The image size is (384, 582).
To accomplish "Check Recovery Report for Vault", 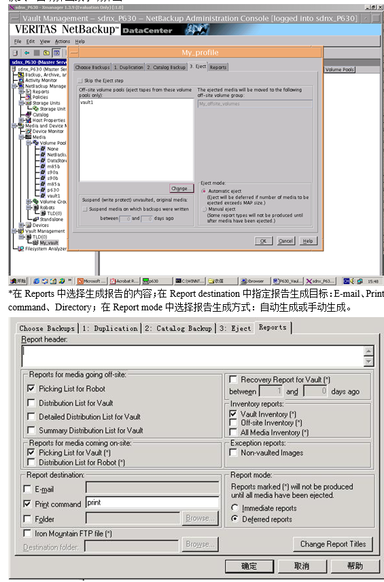I will 233,380.
